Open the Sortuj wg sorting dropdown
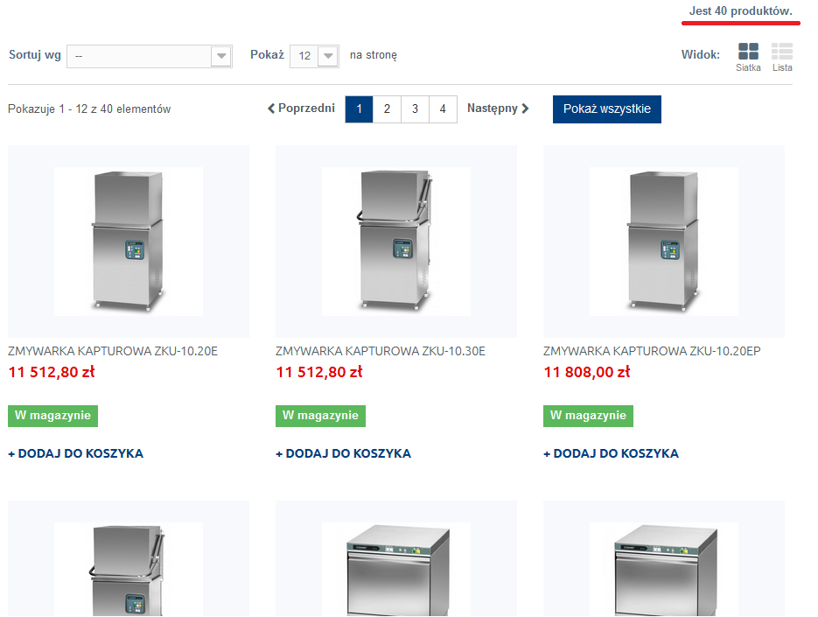 pos(150,56)
